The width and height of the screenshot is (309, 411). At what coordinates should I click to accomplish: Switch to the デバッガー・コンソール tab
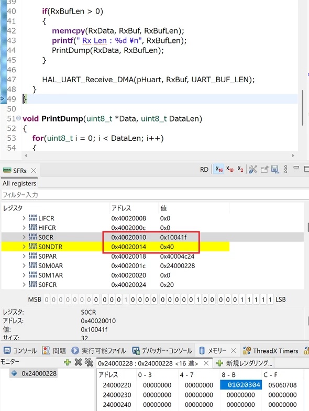click(x=162, y=351)
